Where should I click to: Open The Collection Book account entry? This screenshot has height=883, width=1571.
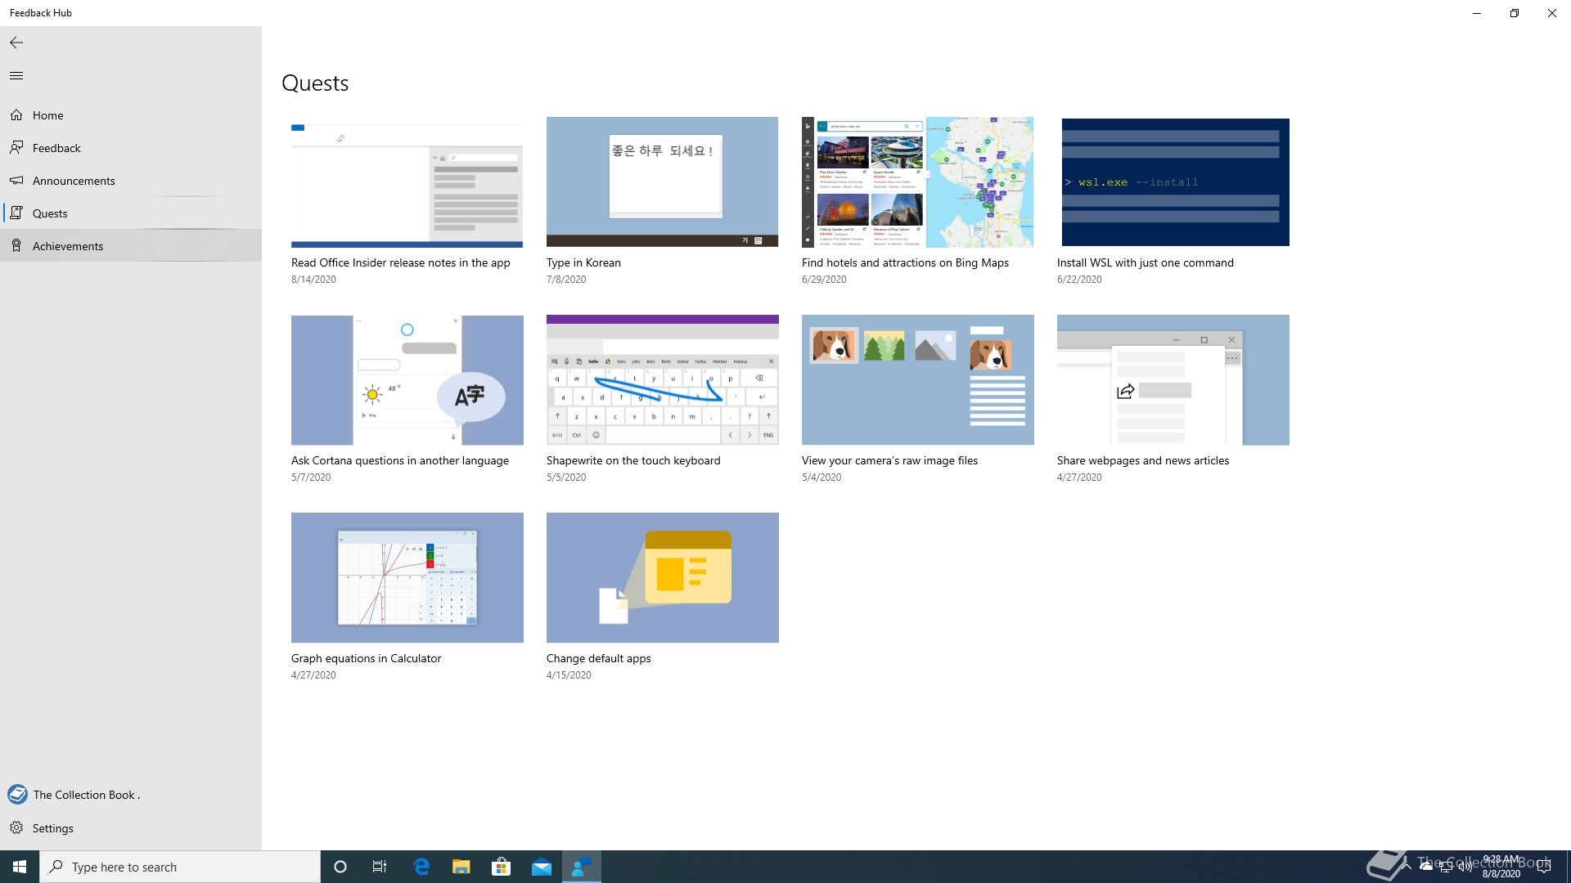86,795
